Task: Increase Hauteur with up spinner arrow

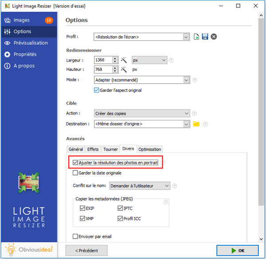Action: coord(115,68)
